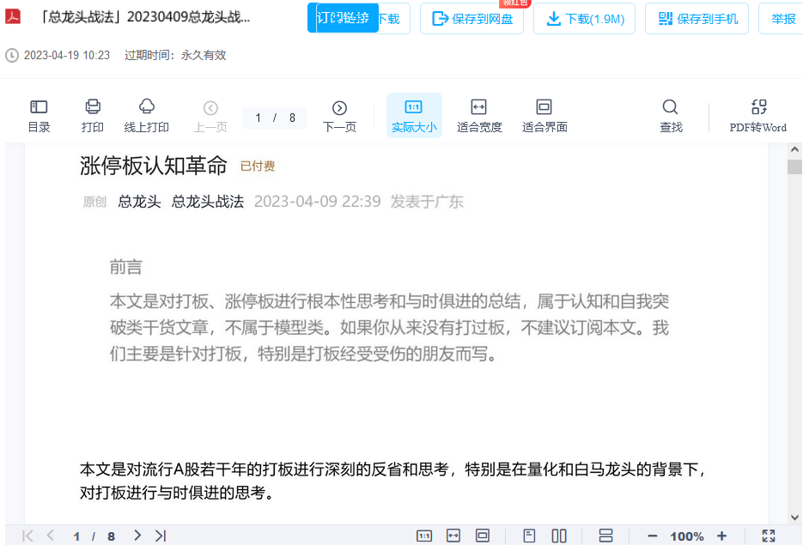The width and height of the screenshot is (803, 545).
Task: Click the scrollbar down arrow
Action: [794, 518]
